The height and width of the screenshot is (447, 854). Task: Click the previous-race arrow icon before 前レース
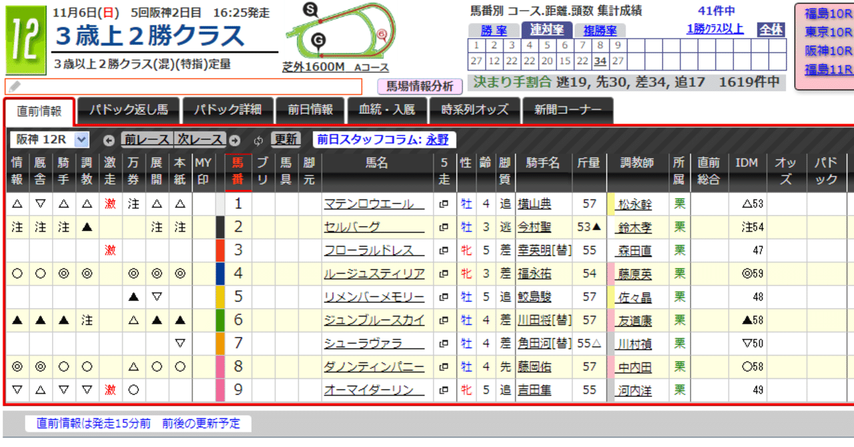109,141
